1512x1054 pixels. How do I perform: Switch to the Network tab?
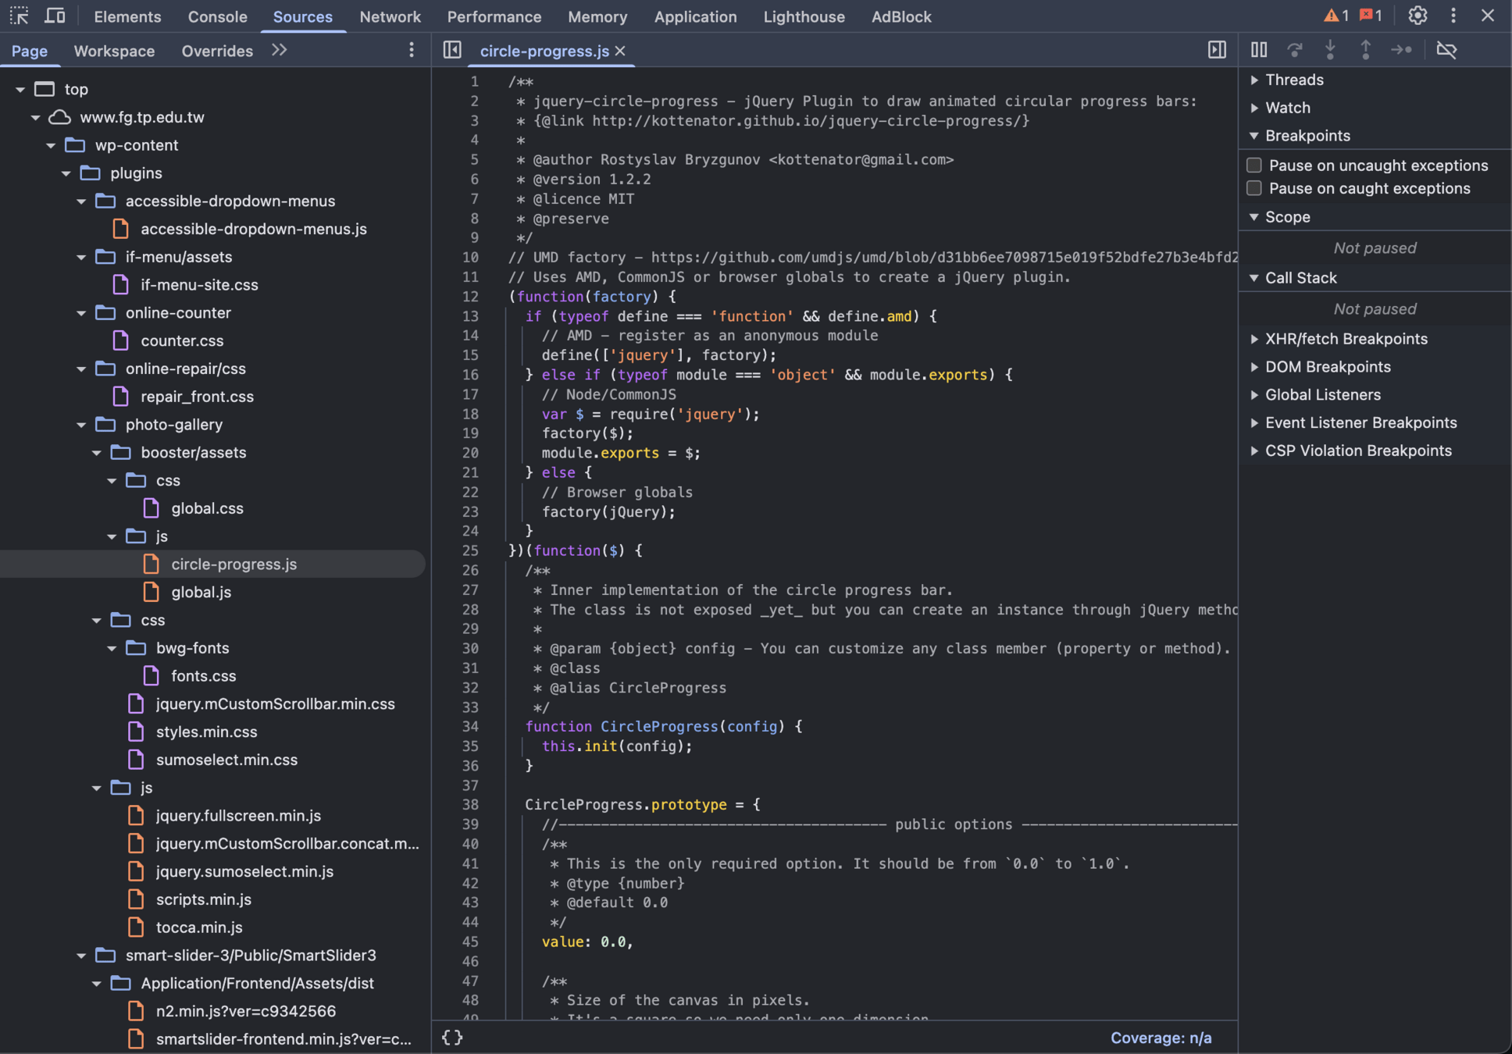pos(390,16)
